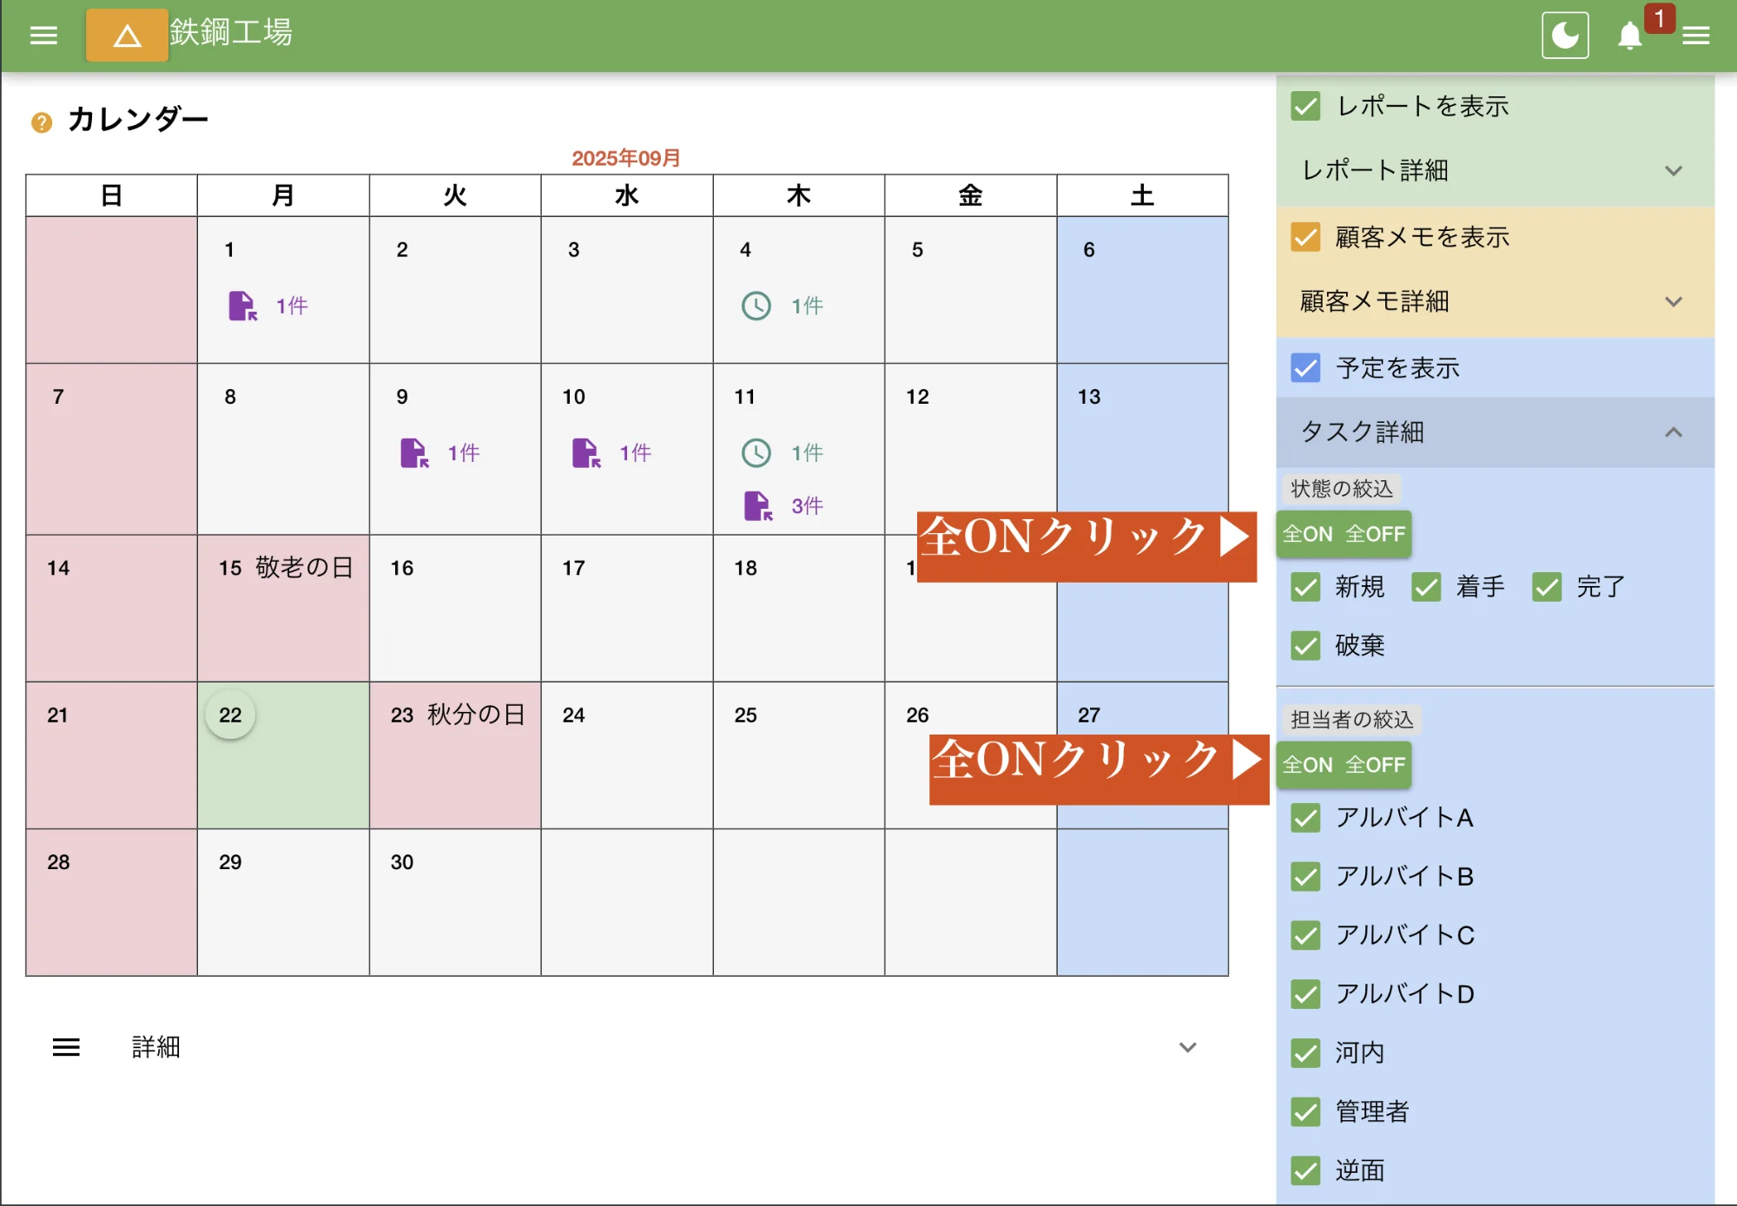Expand the 詳細 panel below the calendar
Screen dimensions: 1737x1206
(x=1187, y=1047)
